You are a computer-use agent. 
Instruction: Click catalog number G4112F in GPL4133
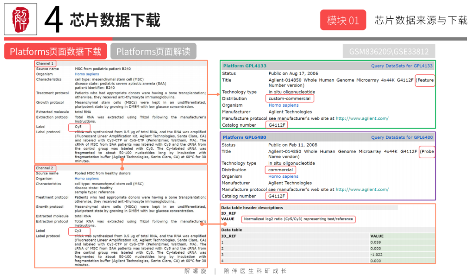click(x=277, y=125)
